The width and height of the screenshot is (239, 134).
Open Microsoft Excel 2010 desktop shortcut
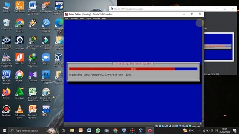32,95
